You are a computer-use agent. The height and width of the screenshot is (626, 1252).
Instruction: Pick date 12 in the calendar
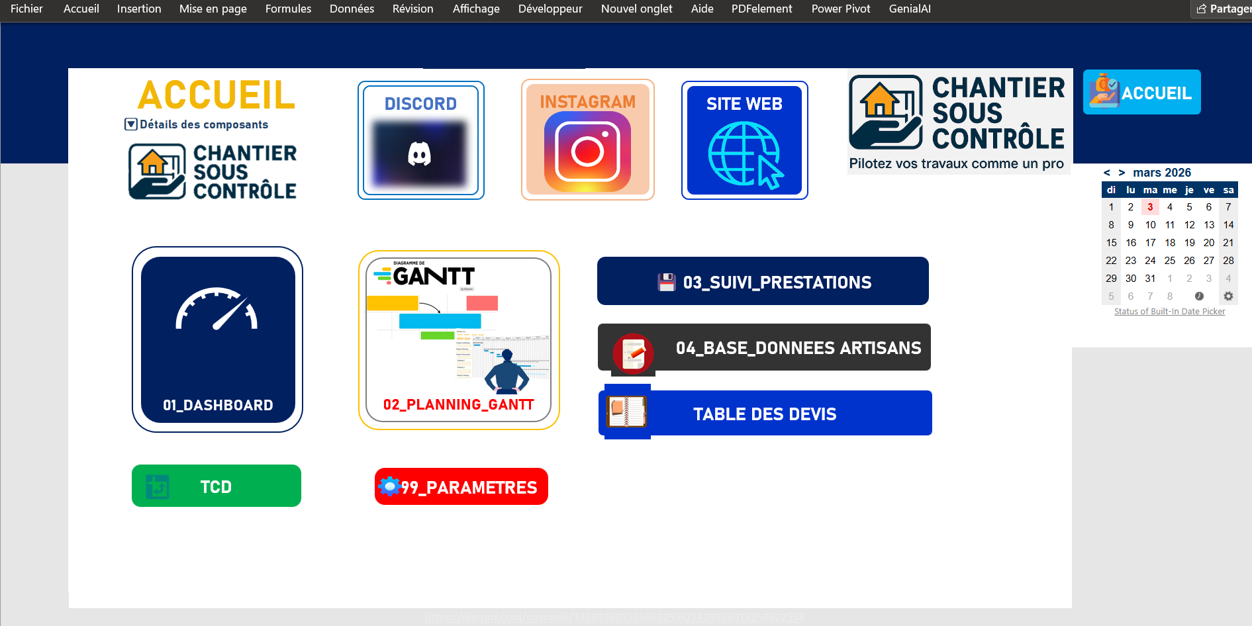pos(1189,225)
